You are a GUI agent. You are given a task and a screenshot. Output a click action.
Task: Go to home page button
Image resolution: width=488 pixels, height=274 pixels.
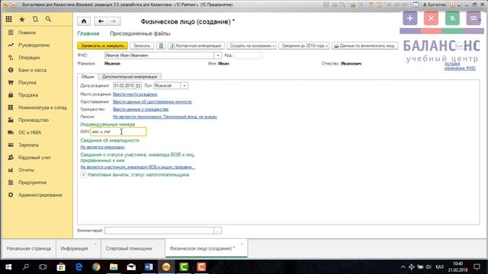(84, 21)
